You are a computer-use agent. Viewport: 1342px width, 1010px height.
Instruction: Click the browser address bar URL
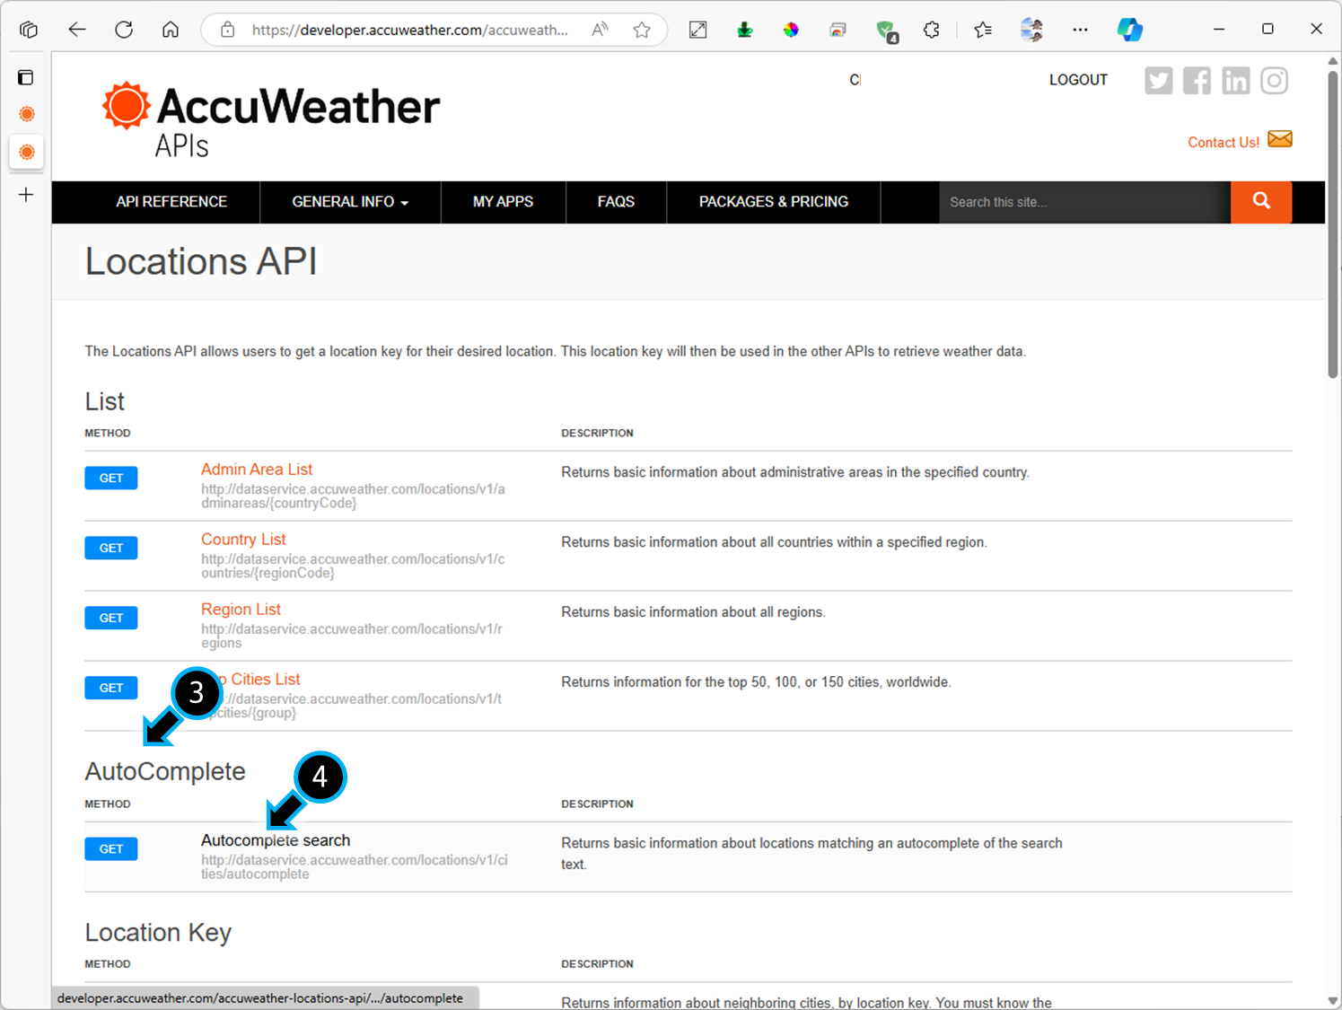(x=409, y=30)
